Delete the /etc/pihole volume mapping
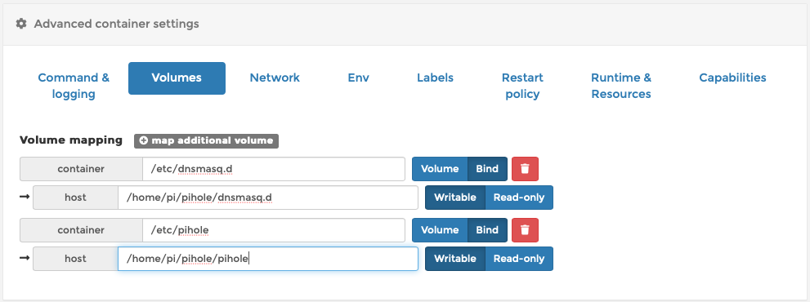This screenshot has width=810, height=302. point(525,229)
